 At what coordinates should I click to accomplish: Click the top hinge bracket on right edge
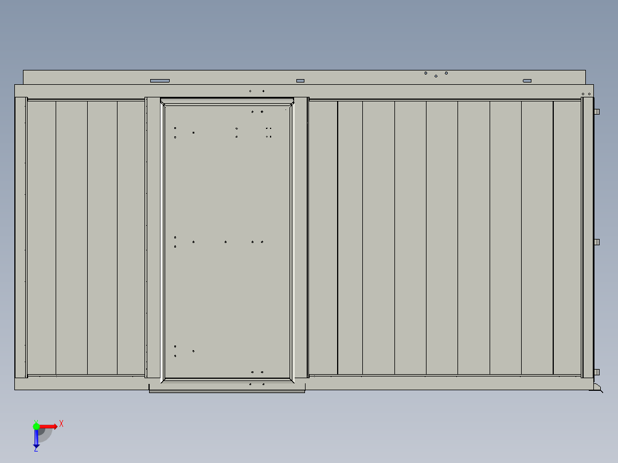tap(596, 112)
